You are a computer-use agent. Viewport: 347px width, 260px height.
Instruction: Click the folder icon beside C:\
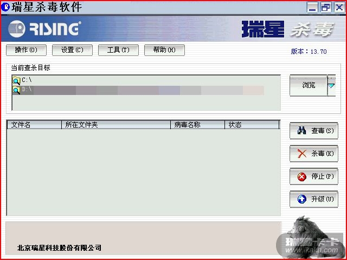(16, 81)
